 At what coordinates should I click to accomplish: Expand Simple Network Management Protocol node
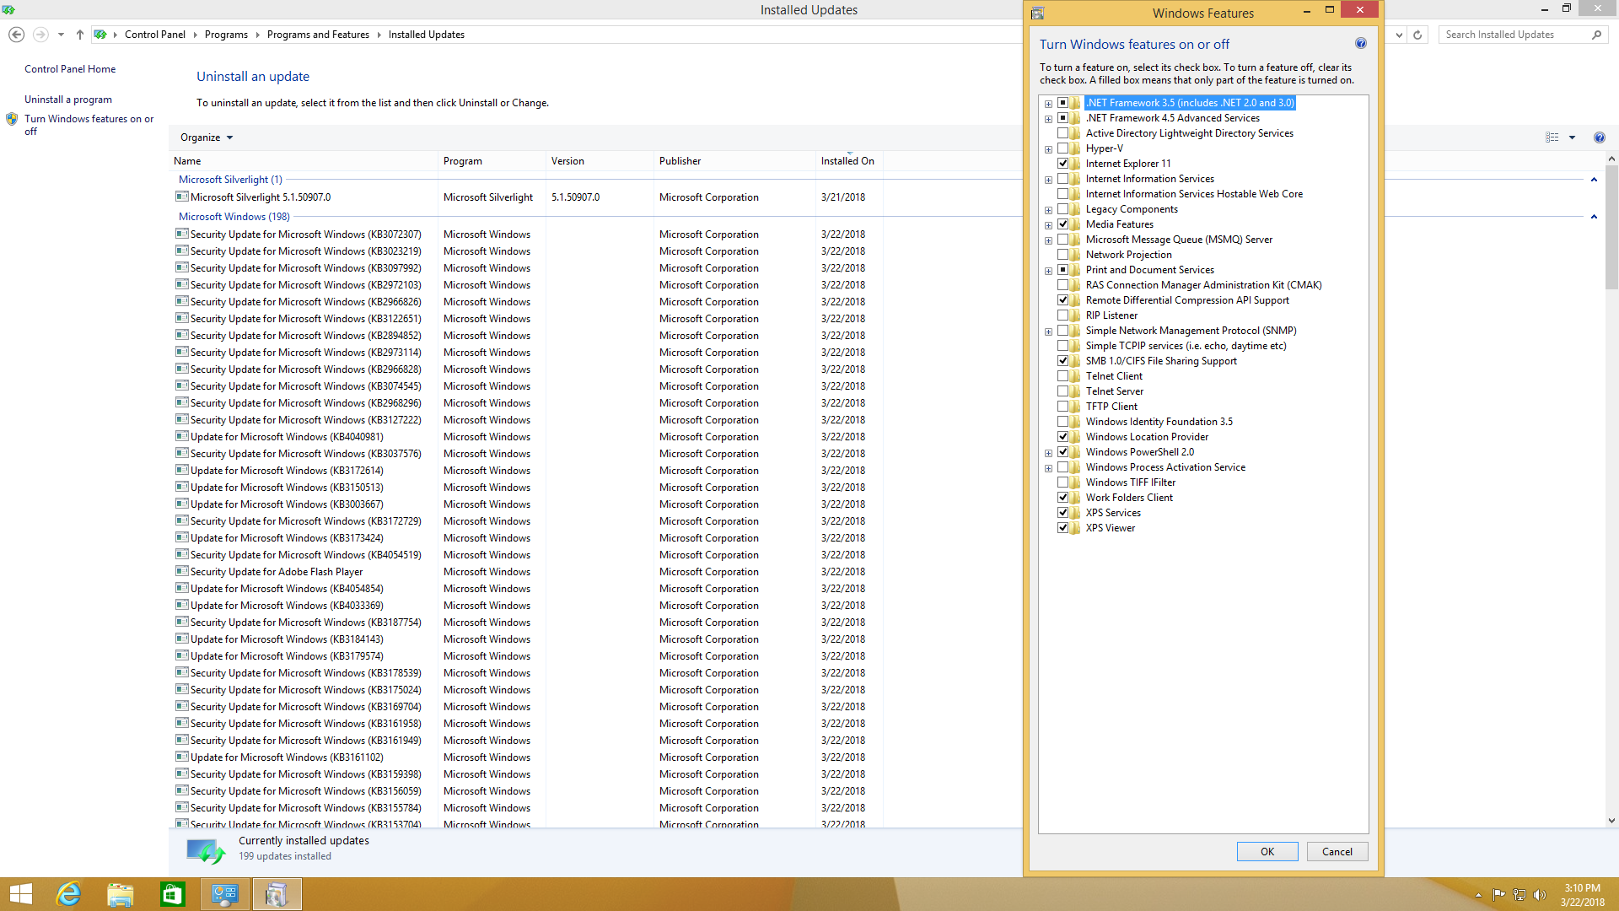pyautogui.click(x=1048, y=332)
